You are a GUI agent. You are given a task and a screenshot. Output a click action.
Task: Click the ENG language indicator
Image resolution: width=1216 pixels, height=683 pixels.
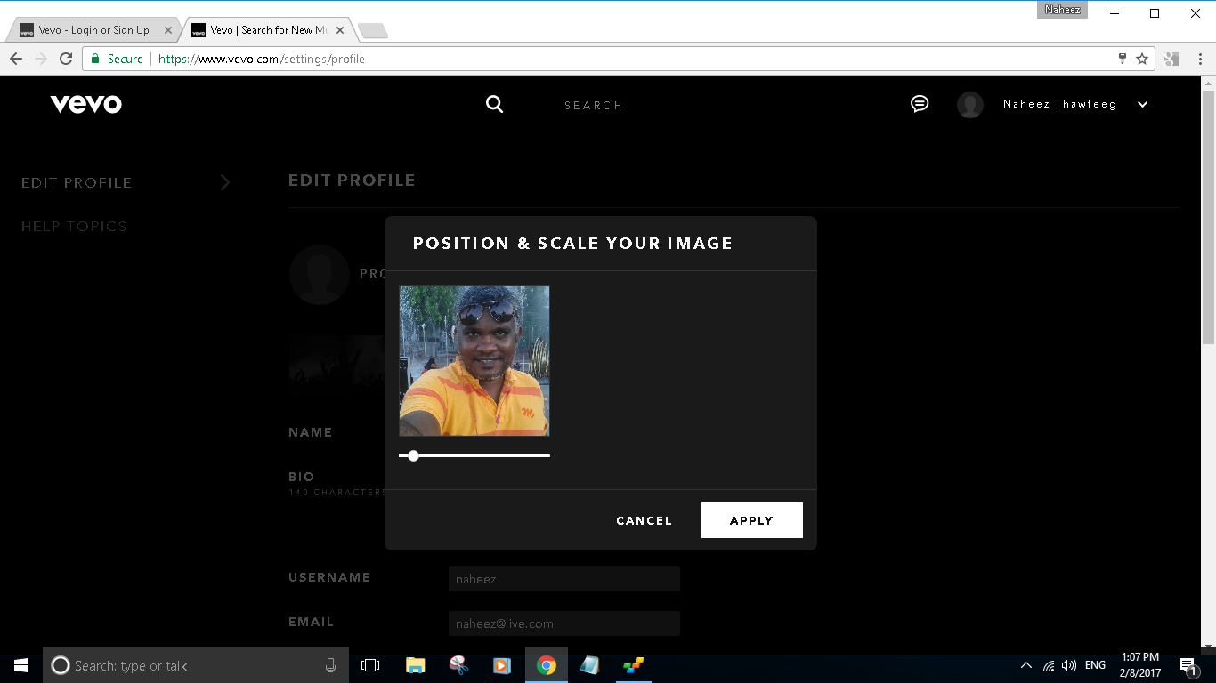click(1096, 665)
